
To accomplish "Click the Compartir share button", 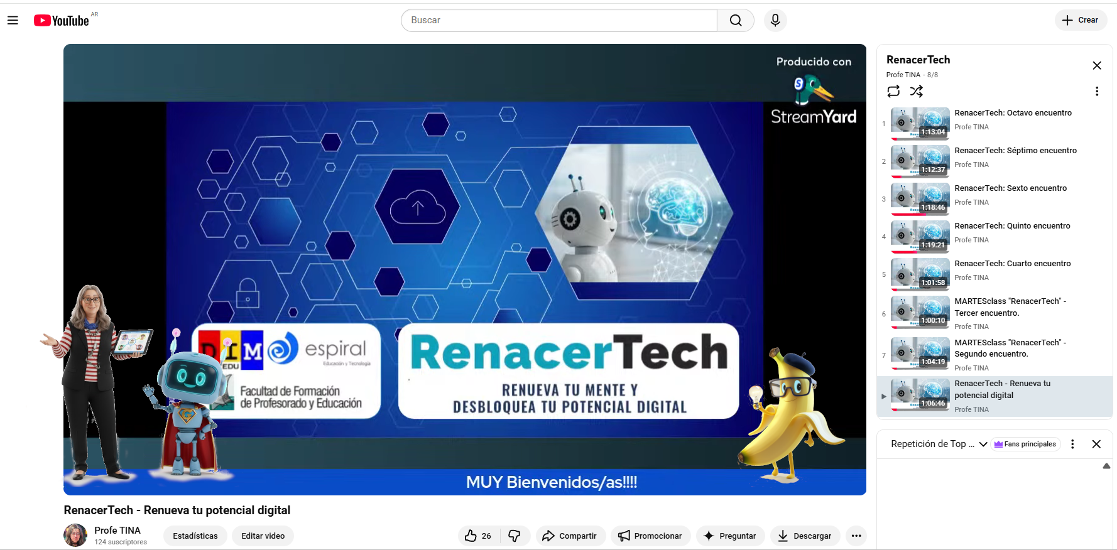I will click(x=569, y=536).
